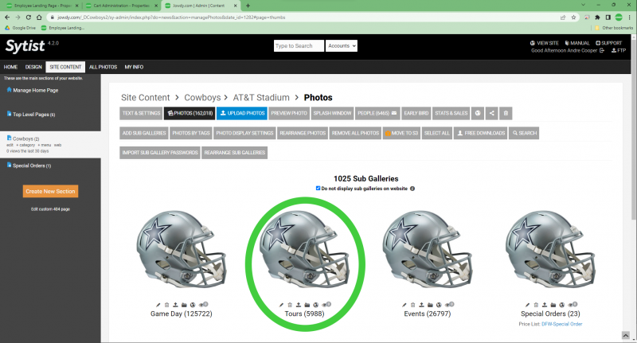This screenshot has height=343, width=637.
Task: Open Manage Home Page in sidebar
Action: (x=33, y=90)
